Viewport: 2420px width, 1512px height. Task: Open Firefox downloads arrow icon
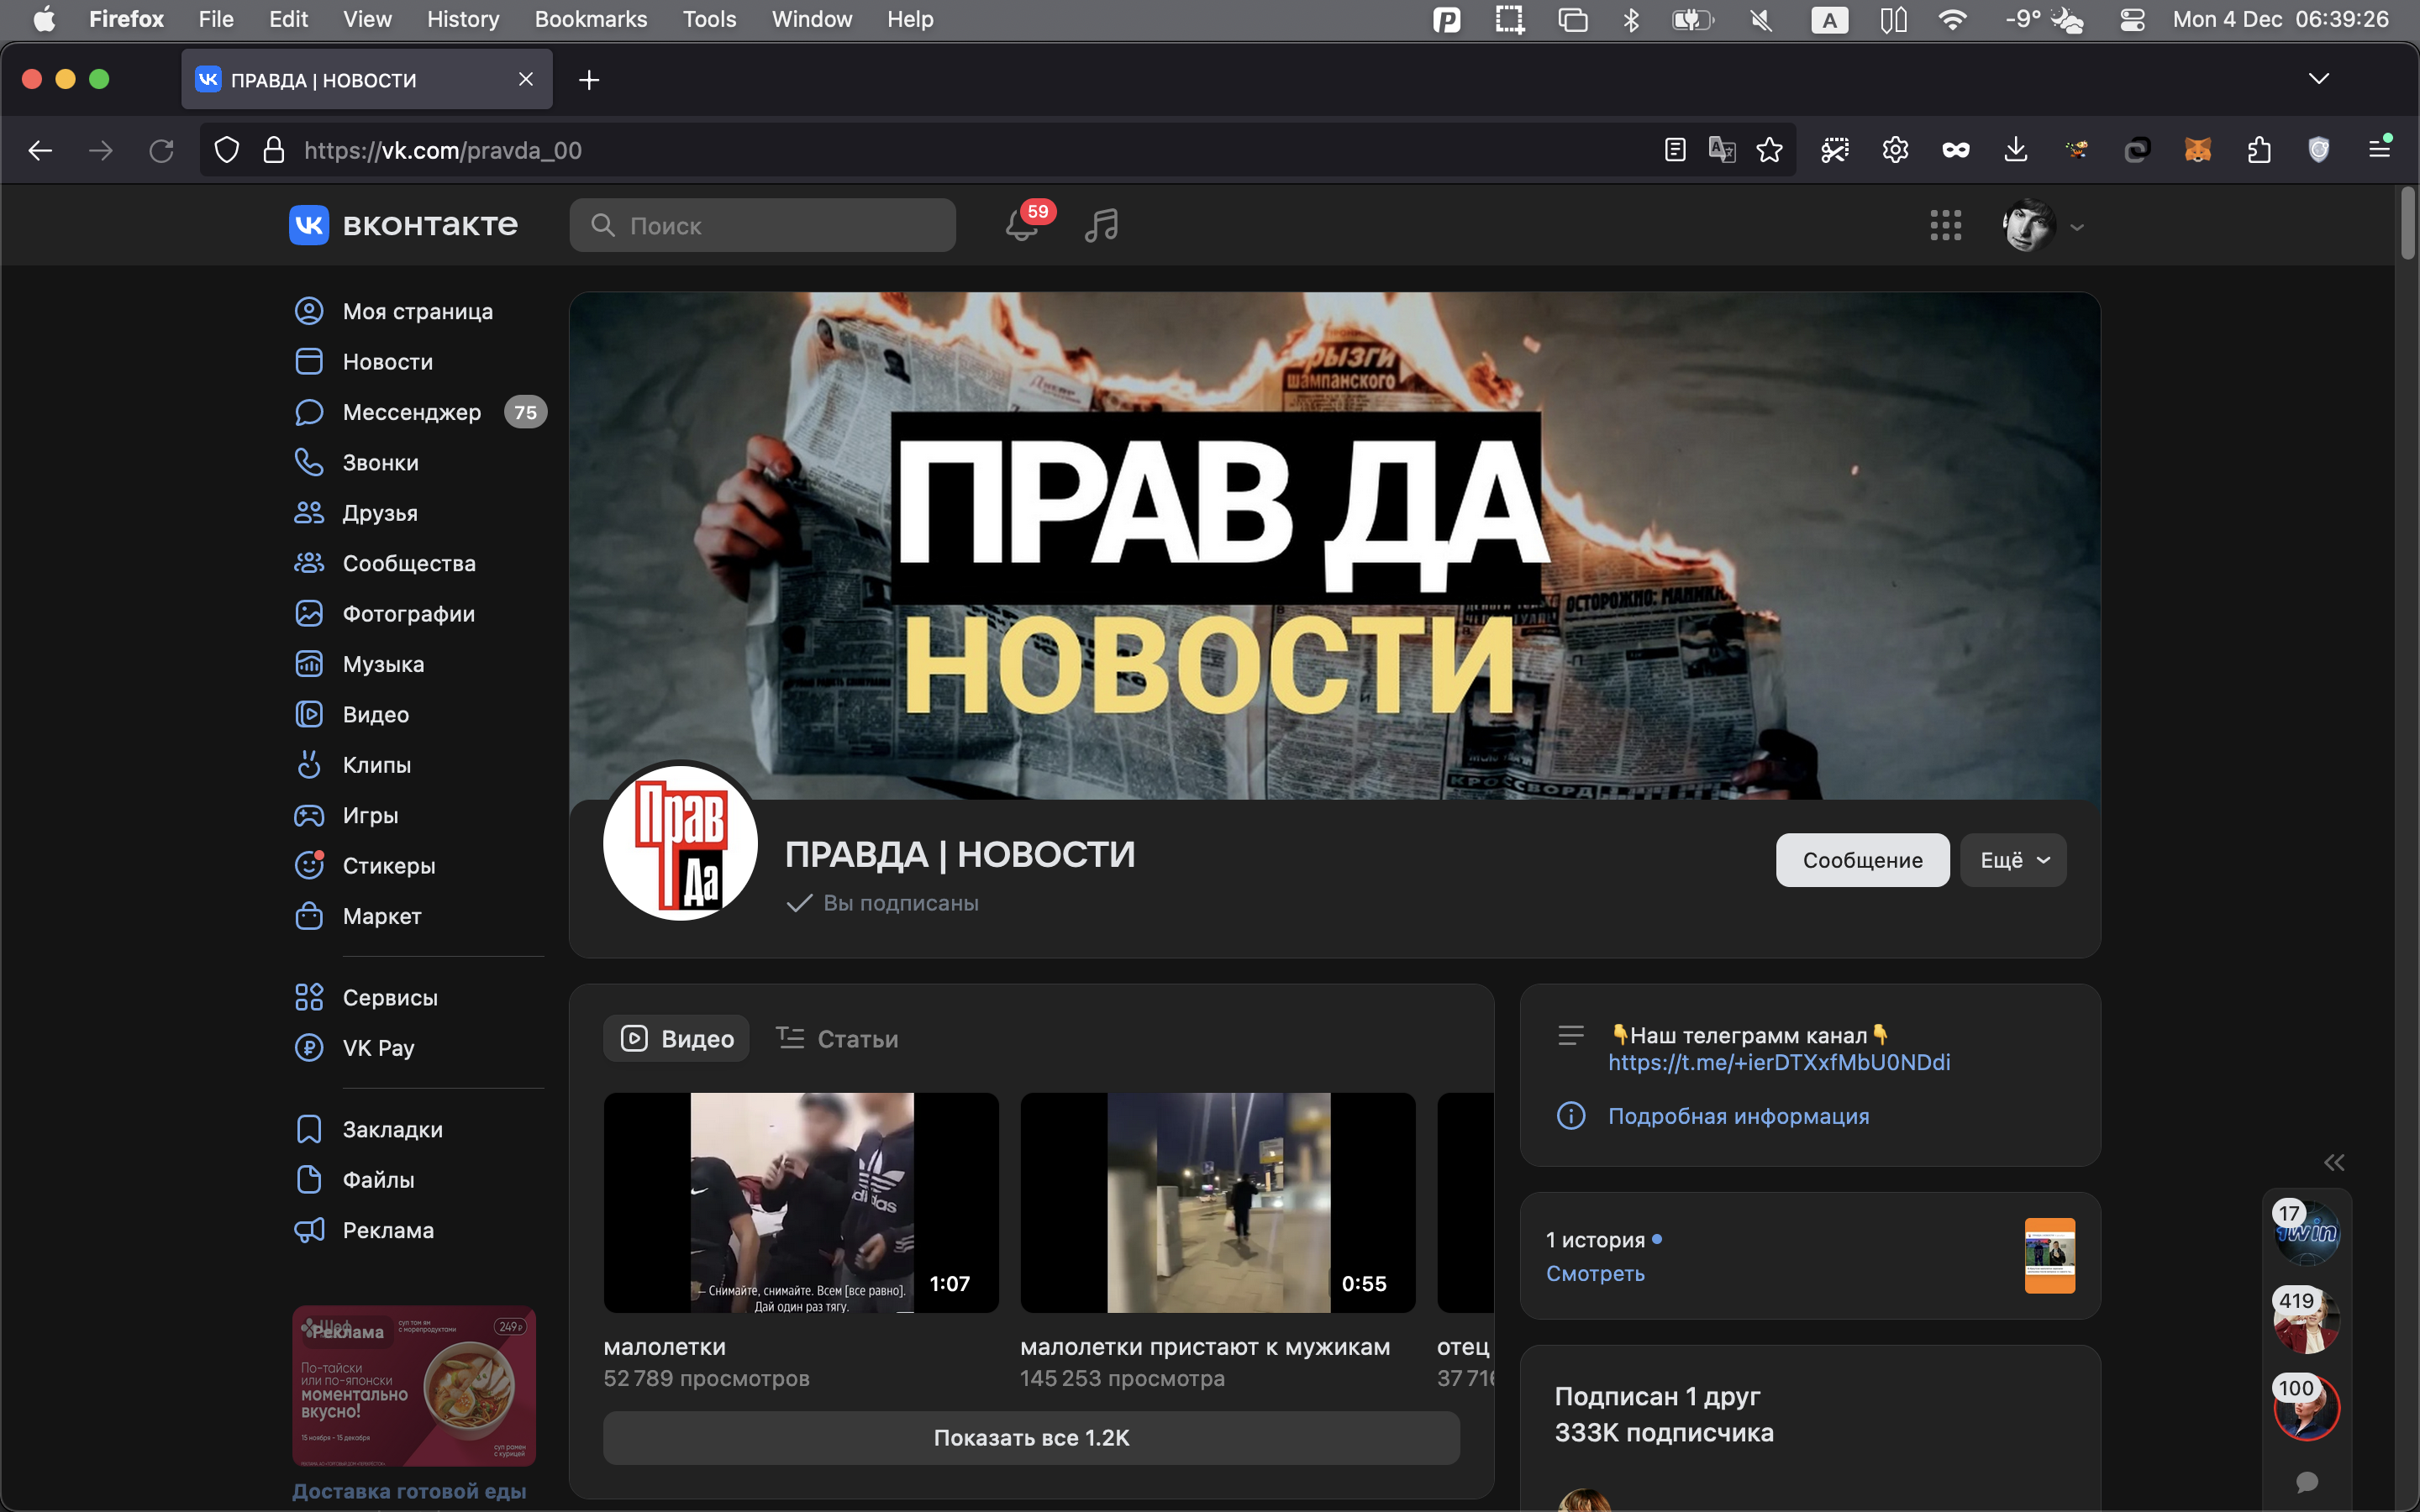tap(2015, 150)
